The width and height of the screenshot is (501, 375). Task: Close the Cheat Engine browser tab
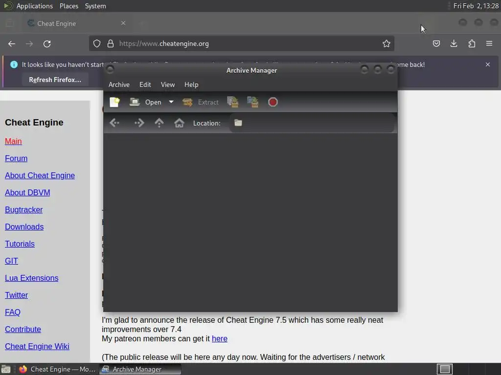tap(123, 23)
